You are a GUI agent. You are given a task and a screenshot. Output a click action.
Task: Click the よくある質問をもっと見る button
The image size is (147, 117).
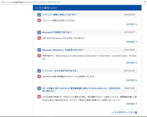(124, 112)
